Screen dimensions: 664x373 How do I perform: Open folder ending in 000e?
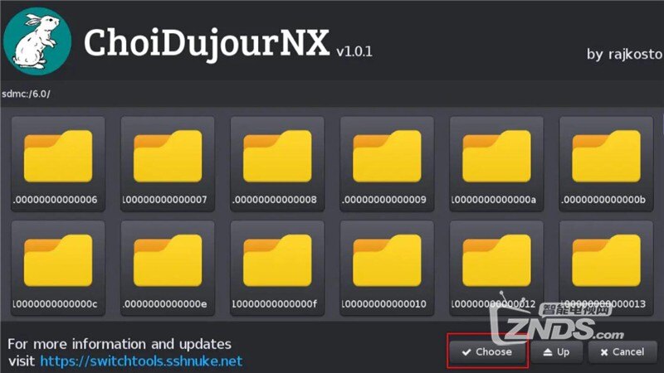[168, 268]
